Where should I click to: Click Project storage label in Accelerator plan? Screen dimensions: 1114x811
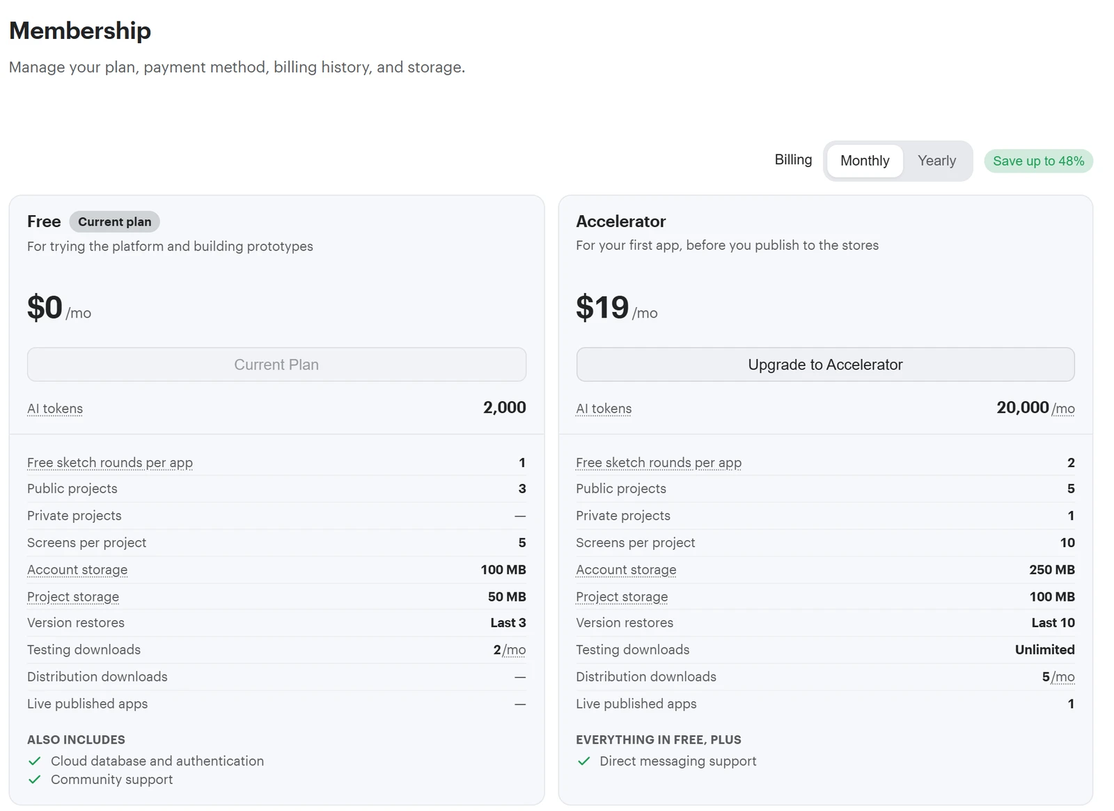tap(622, 597)
